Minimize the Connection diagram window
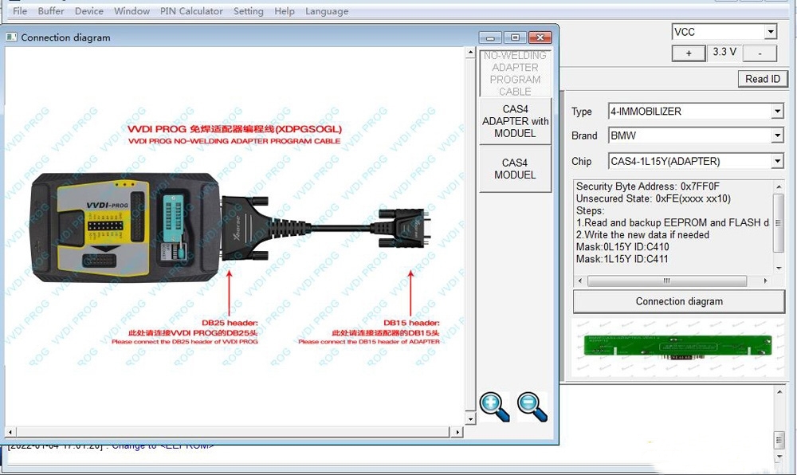Screen dimensions: 797x475 [490, 37]
